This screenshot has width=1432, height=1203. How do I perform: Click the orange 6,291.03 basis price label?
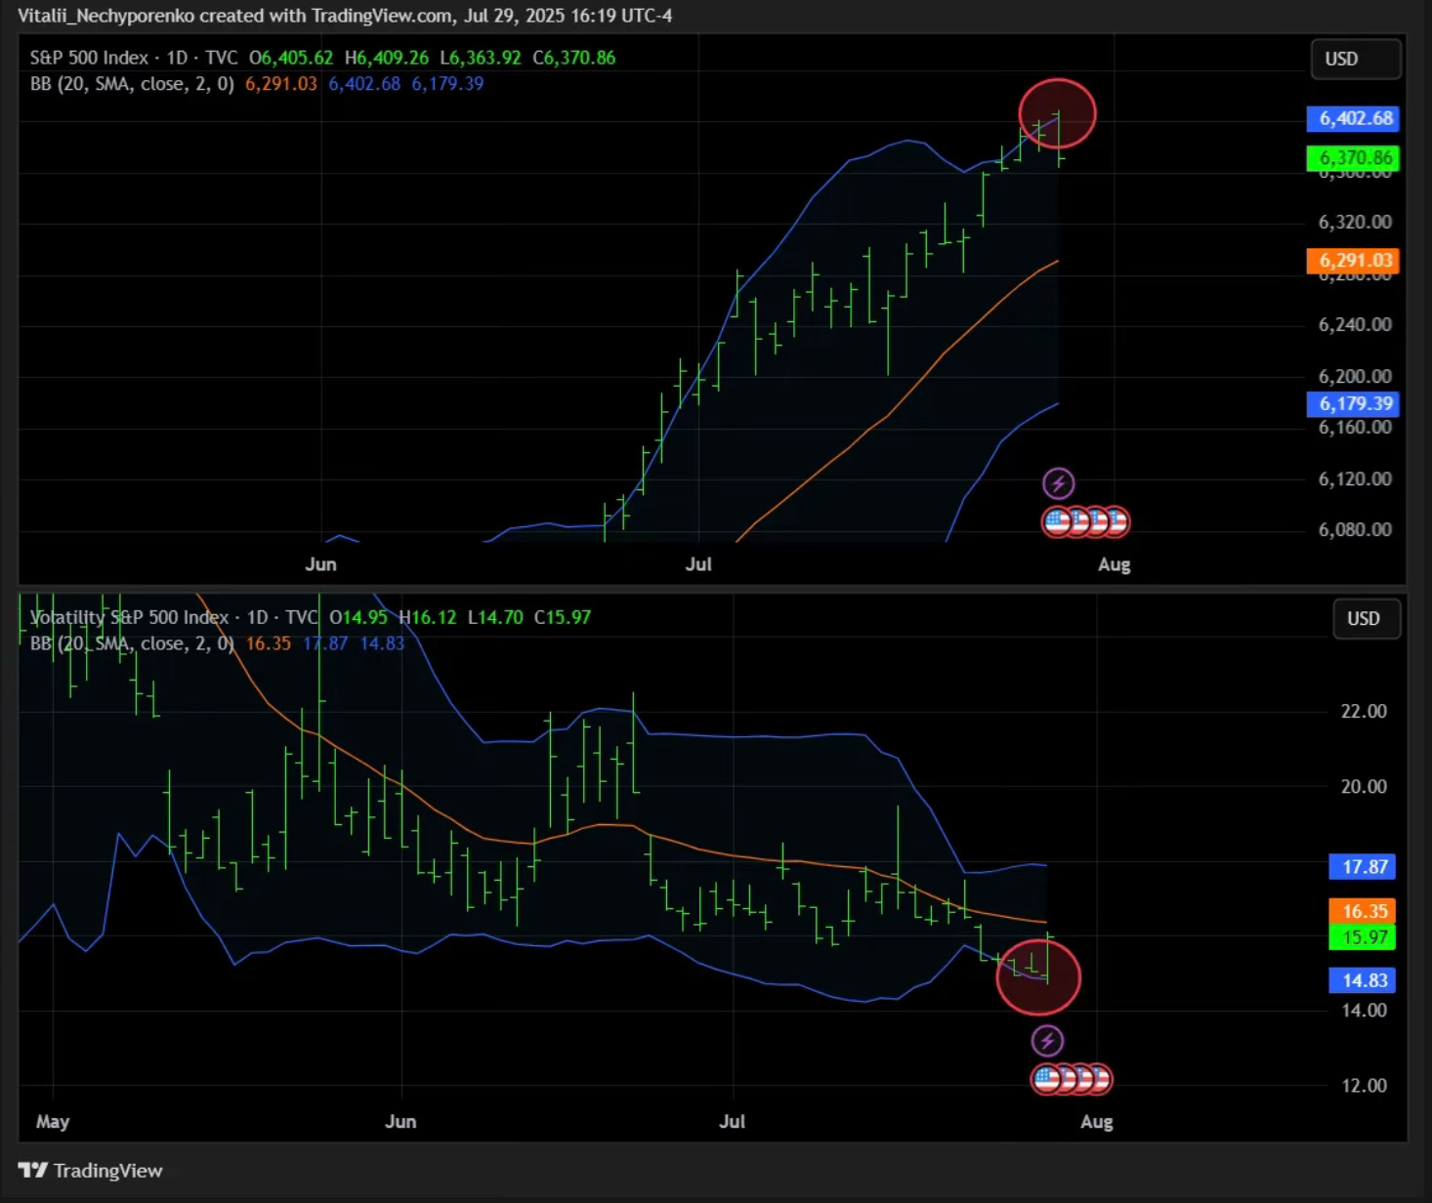[x=1354, y=261]
